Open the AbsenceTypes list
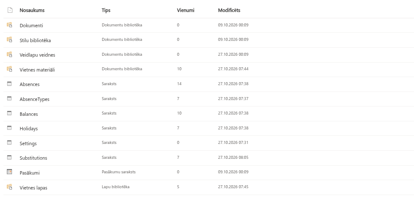 (x=35, y=99)
